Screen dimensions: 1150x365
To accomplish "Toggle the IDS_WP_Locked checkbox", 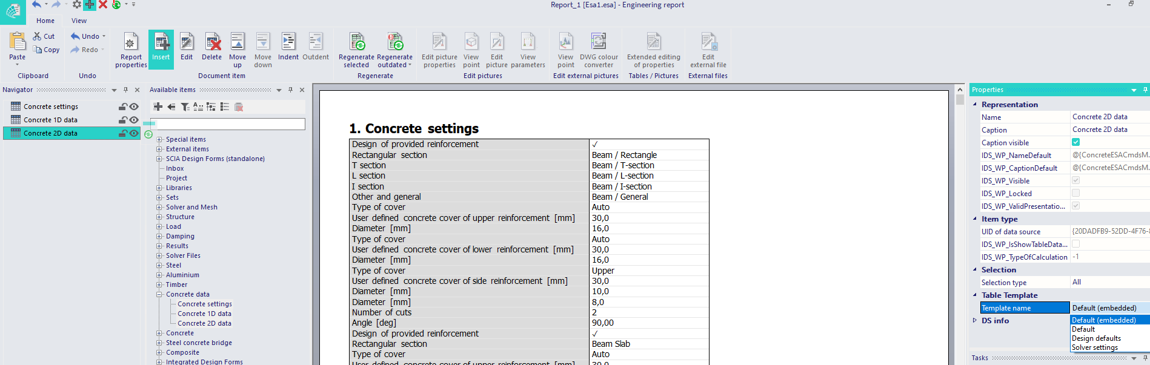I will pos(1076,193).
